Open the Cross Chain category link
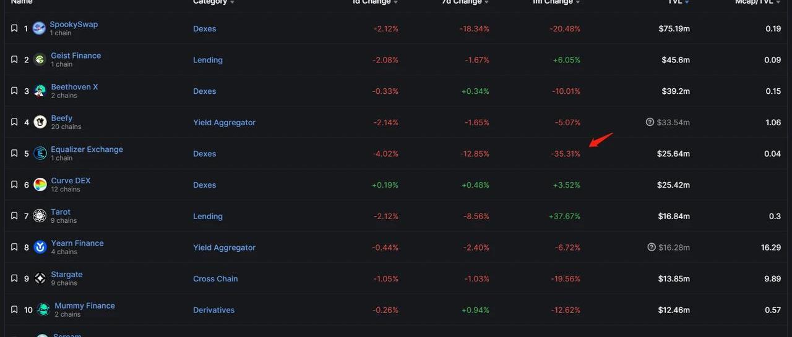The height and width of the screenshot is (337, 792). click(x=215, y=278)
